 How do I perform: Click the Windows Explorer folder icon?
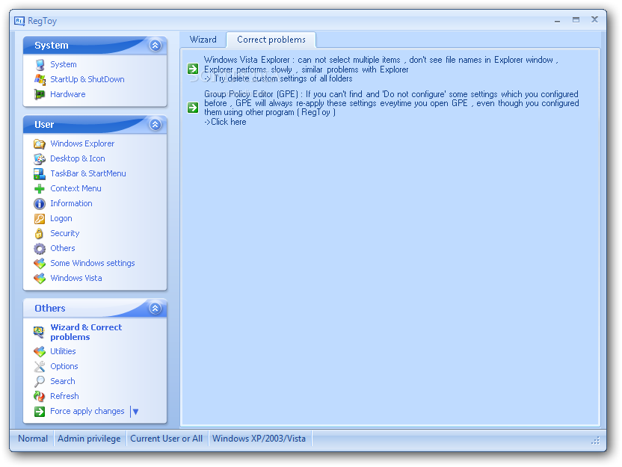40,143
